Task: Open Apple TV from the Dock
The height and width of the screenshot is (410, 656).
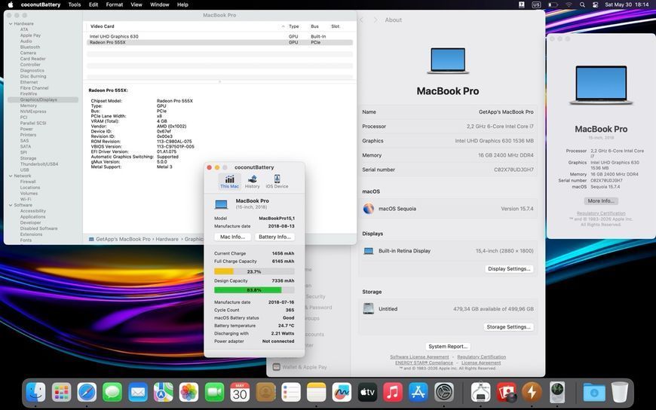Action: (x=367, y=393)
